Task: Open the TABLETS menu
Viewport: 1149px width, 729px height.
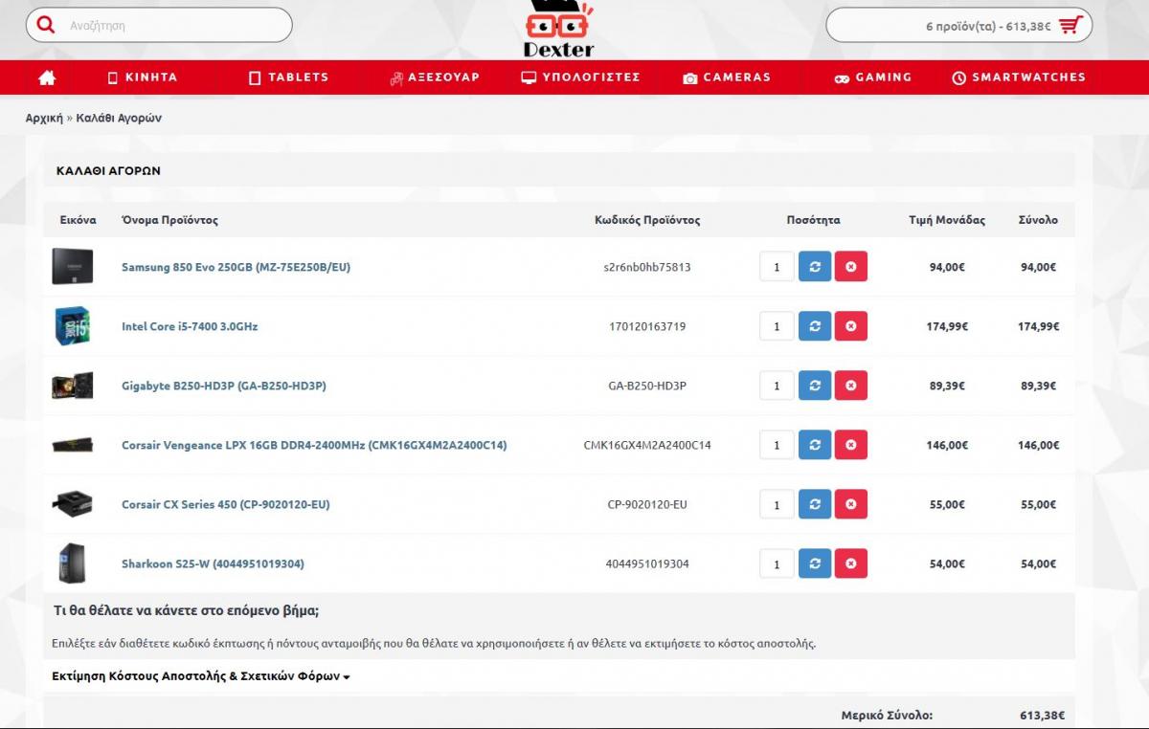Action: pyautogui.click(x=288, y=77)
